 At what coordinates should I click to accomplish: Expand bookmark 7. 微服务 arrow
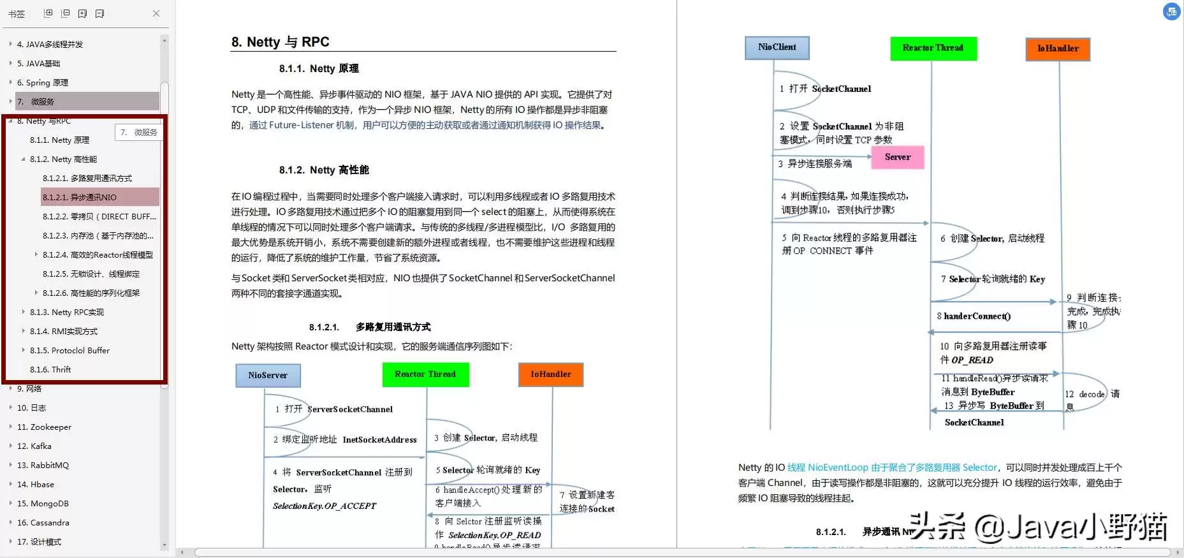10,101
